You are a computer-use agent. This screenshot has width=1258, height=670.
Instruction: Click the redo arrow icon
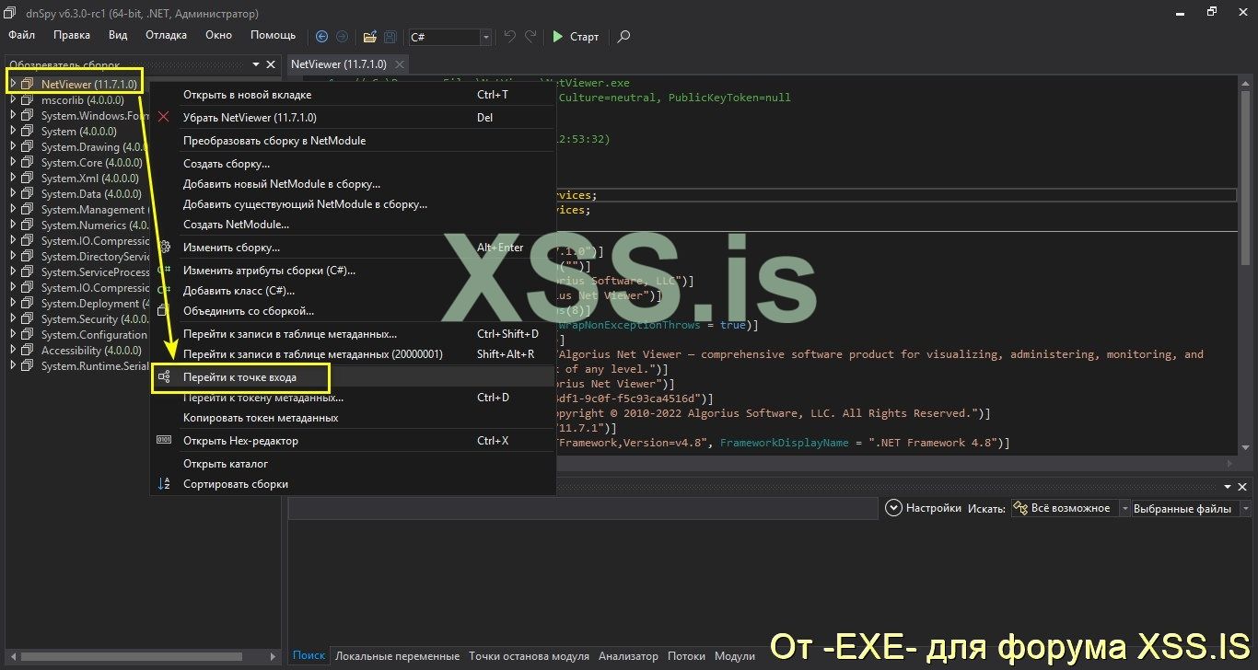point(530,37)
